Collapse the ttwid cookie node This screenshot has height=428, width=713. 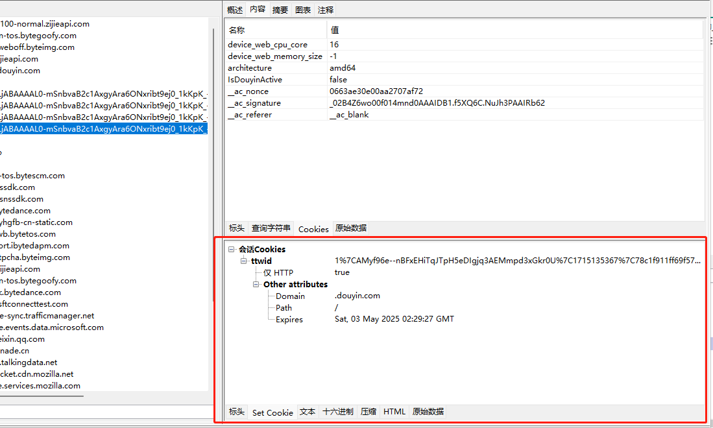point(243,261)
